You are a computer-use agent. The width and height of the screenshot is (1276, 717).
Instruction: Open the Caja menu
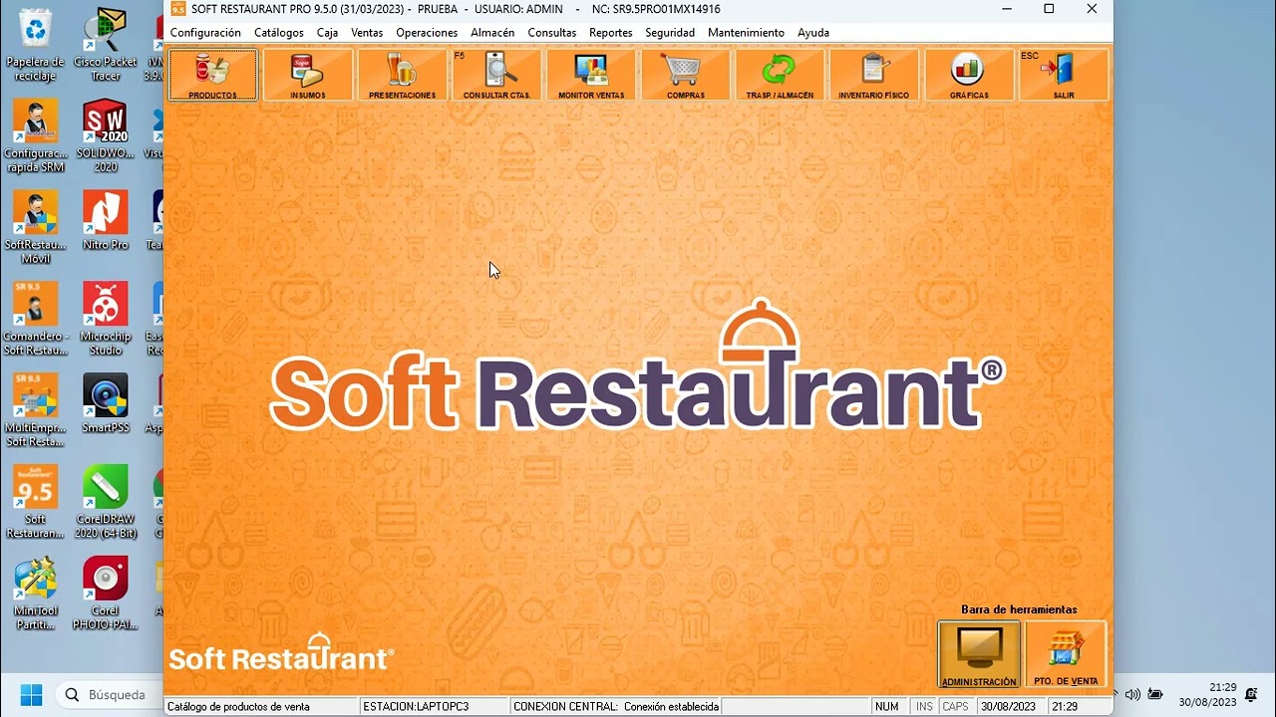coord(327,33)
